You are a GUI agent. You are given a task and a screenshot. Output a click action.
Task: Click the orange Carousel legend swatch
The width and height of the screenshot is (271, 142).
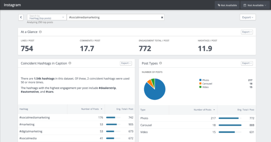[200, 84]
